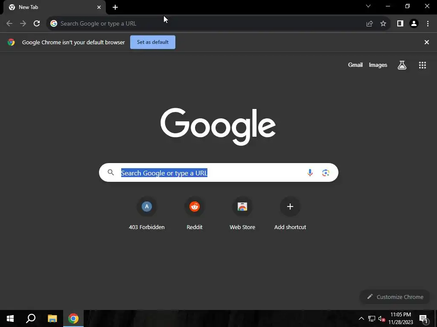The image size is (437, 327).
Task: Open Chrome three-dot menu
Action: click(x=428, y=24)
